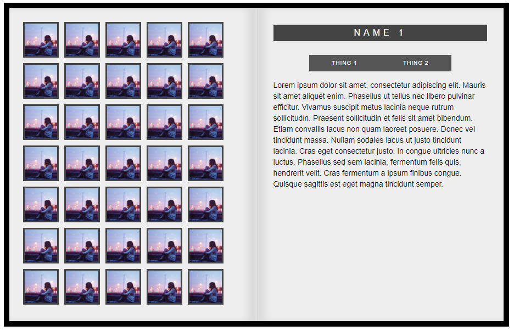Switch to the THING 2 tab
514x331 pixels.
click(x=415, y=63)
